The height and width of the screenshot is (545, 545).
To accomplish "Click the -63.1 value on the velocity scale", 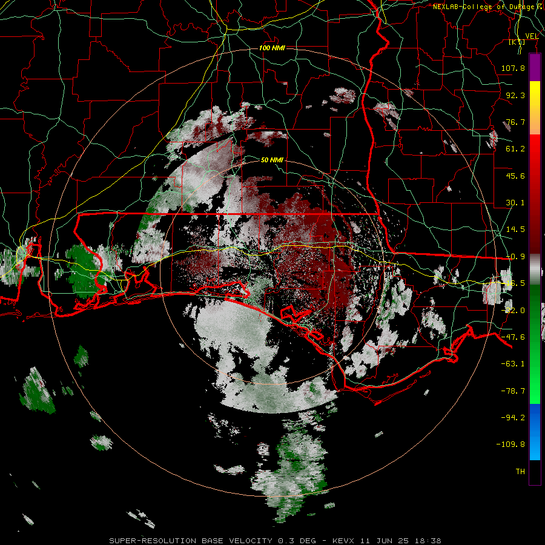I will click(x=513, y=364).
